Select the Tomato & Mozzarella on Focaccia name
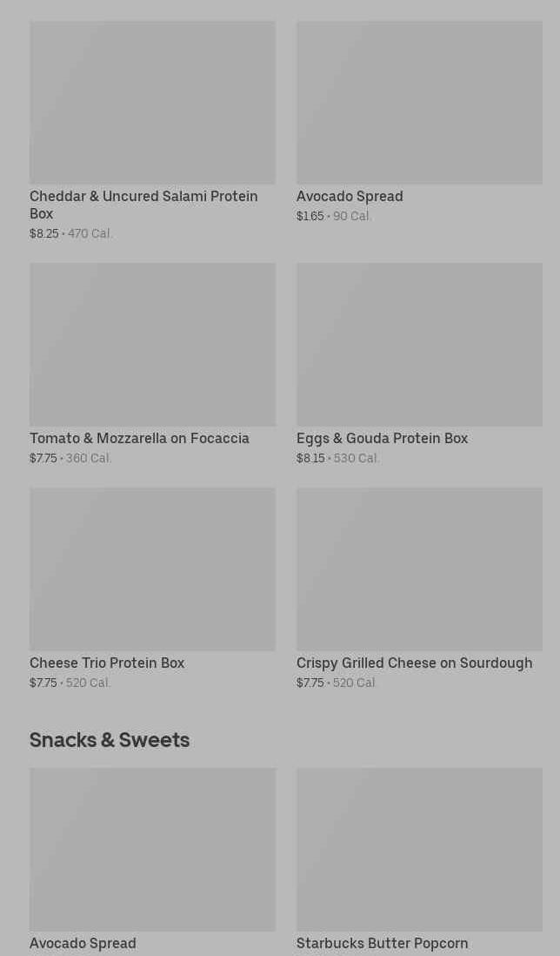 click(x=139, y=439)
